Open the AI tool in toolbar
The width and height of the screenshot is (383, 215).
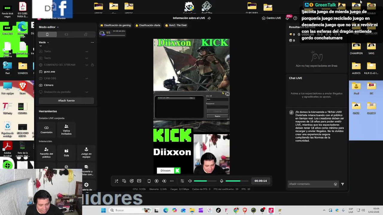point(132,181)
